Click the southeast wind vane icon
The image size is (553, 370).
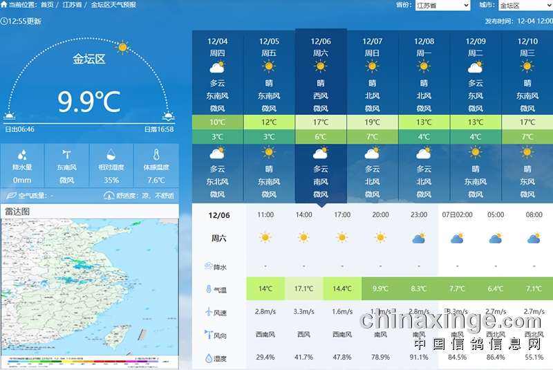tap(66, 155)
